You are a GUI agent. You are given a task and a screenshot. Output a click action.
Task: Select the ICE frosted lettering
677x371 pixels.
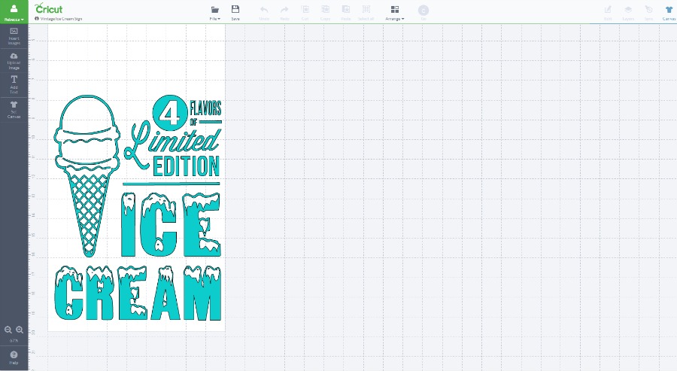point(171,224)
